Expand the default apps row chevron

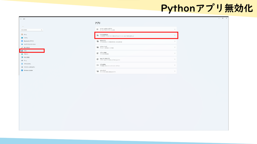click(175, 41)
